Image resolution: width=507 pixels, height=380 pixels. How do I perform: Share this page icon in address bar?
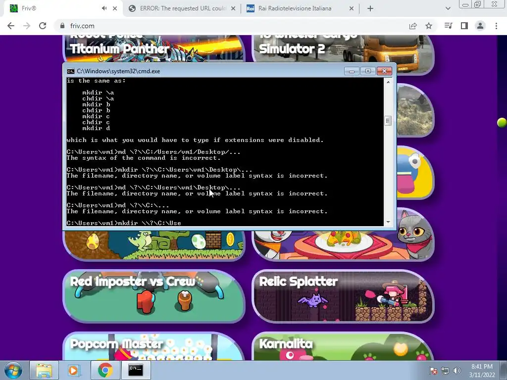click(x=413, y=26)
